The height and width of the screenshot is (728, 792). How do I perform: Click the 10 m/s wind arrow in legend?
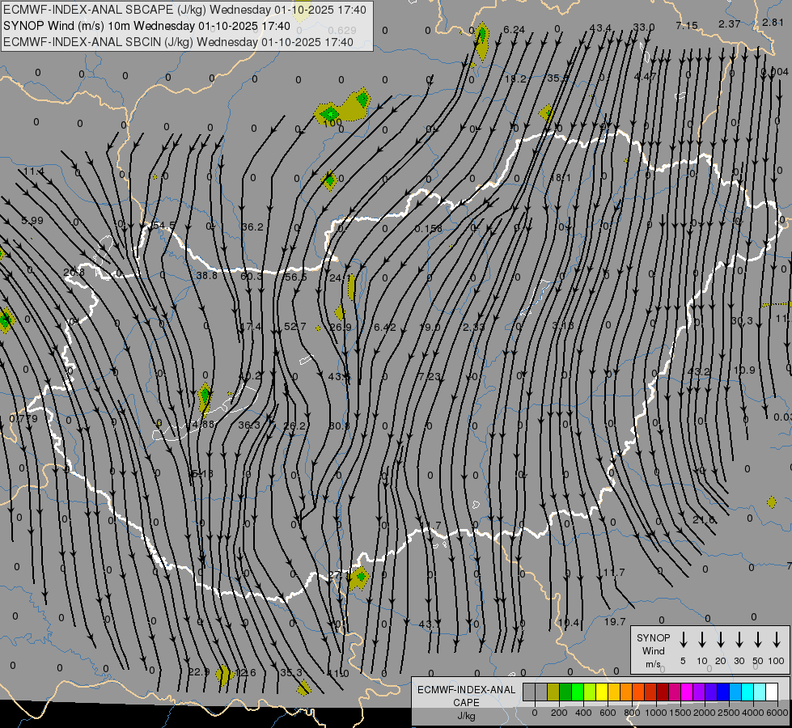tap(701, 639)
